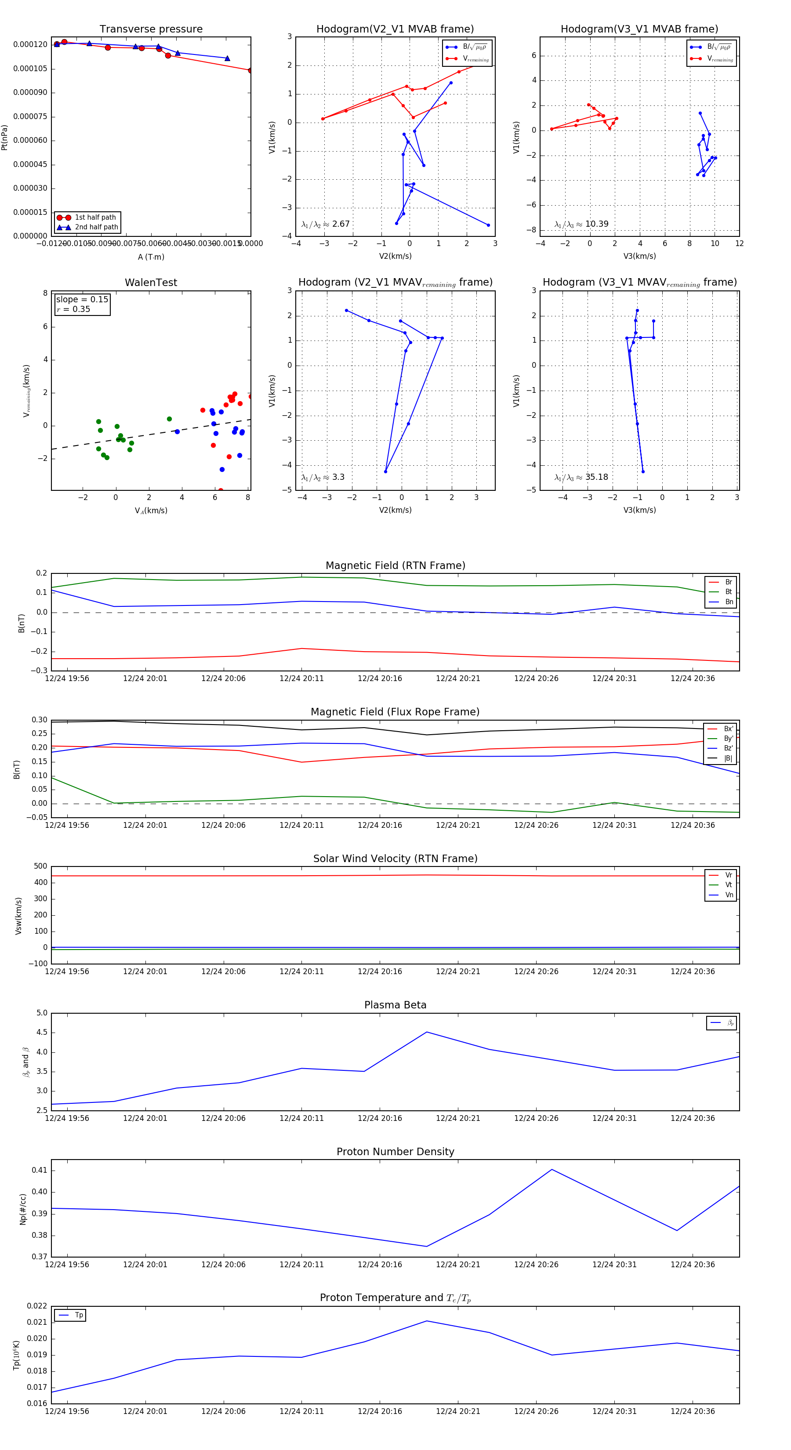Click the 'Transverse pressure' plot title
This screenshot has width=791, height=1450.
click(151, 29)
